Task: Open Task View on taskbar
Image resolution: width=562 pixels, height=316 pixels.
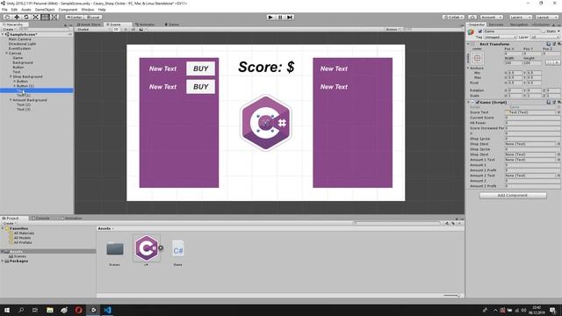Action: (35, 310)
